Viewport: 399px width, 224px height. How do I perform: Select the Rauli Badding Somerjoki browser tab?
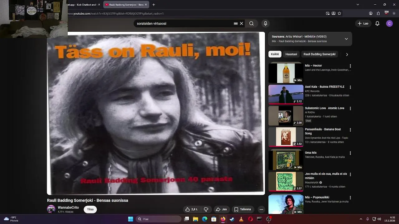pyautogui.click(x=126, y=5)
